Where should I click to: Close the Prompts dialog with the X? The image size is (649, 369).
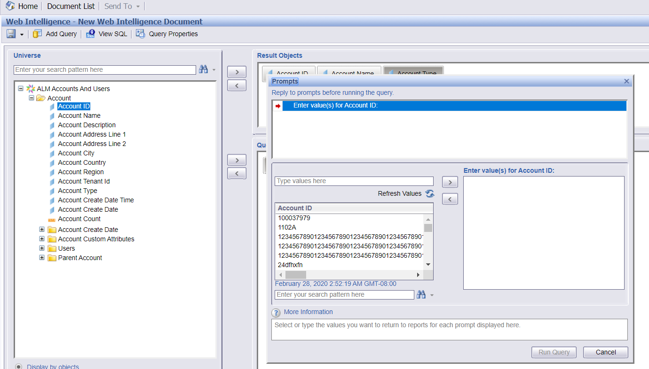[x=626, y=81]
